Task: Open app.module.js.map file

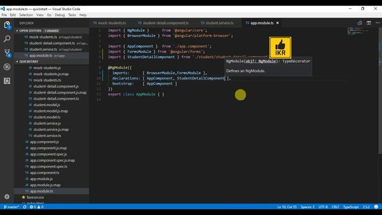Action: tap(52, 185)
